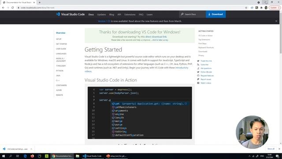
Task: Click the Report issues icon
Action: click(x=198, y=79)
